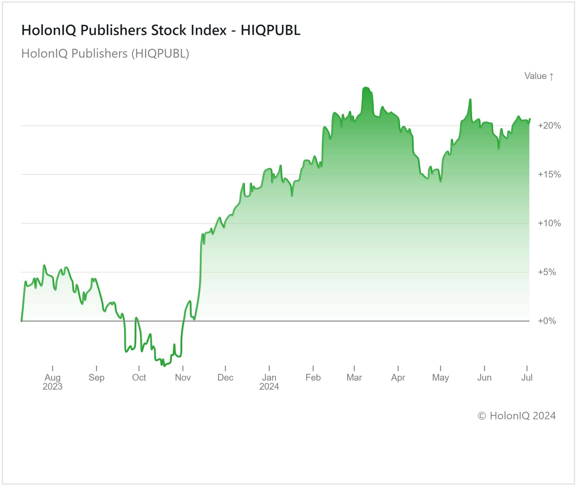Image resolution: width=577 pixels, height=486 pixels.
Task: Click the +15% y-axis label
Action: [549, 174]
